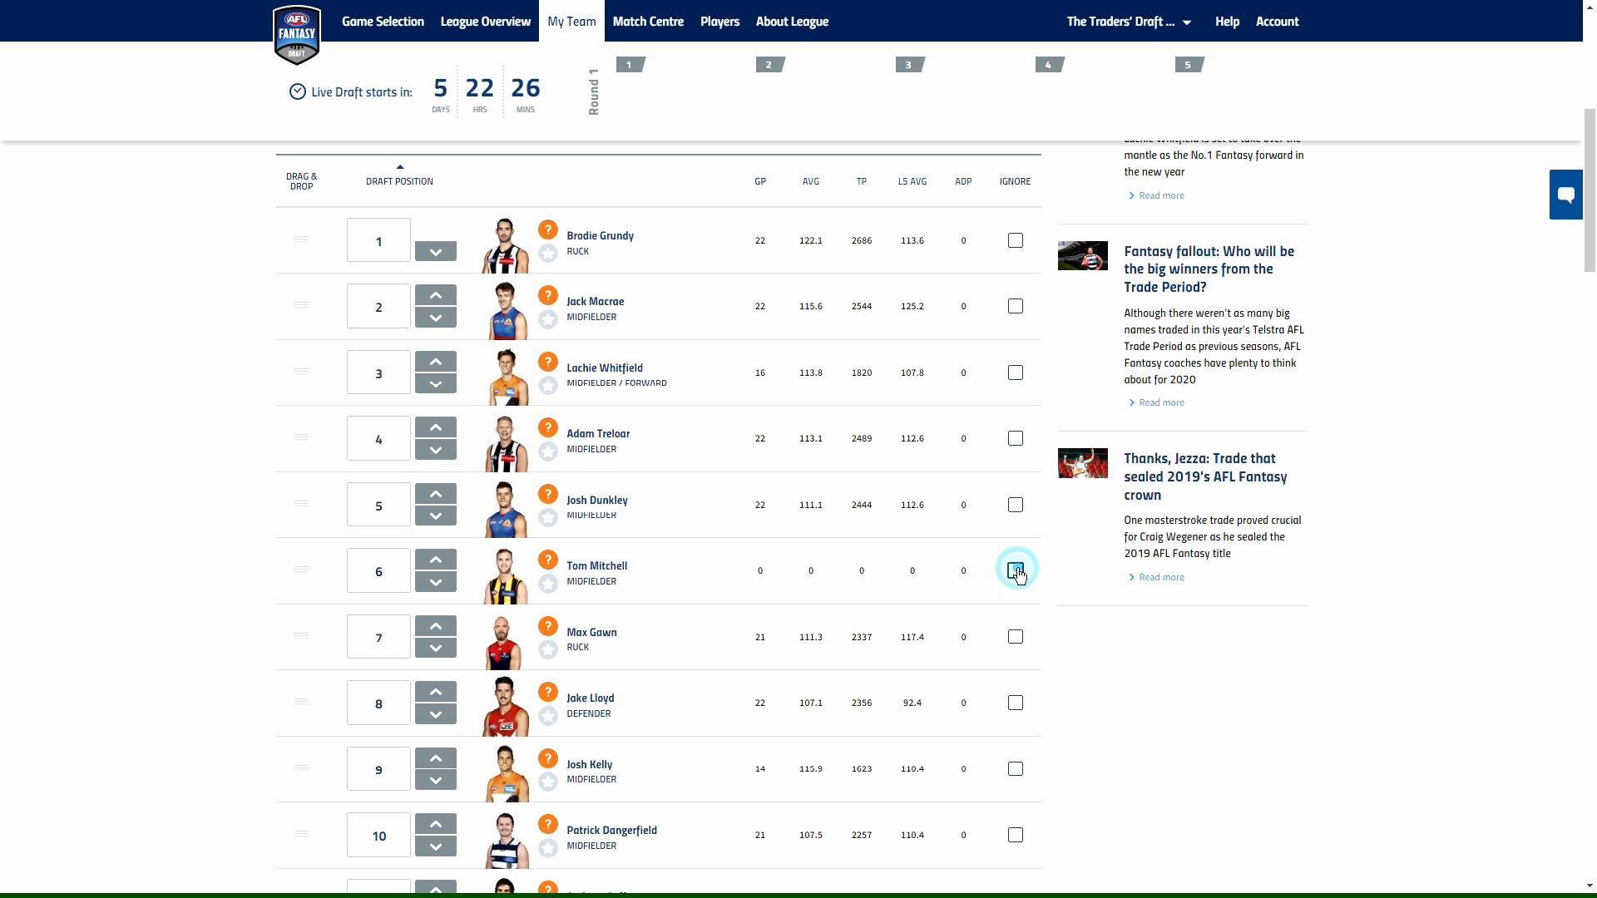This screenshot has width=1597, height=898.
Task: Open the 'Fantasy fallout' article headline
Action: 1209,269
